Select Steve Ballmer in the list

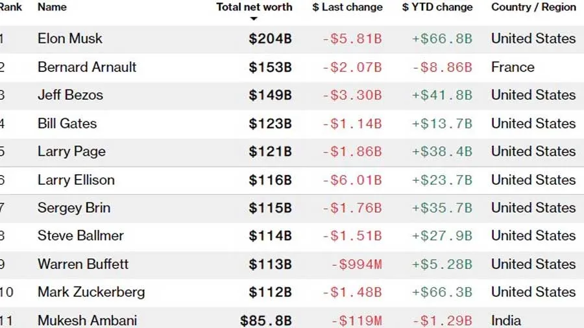click(x=80, y=236)
